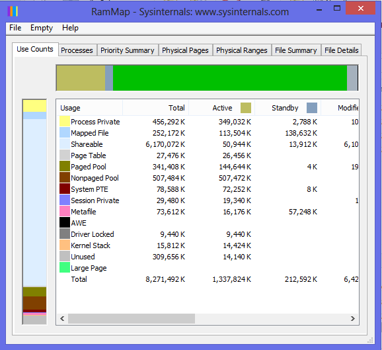Select the Paged Pool row label
The height and width of the screenshot is (350, 382).
pos(89,167)
